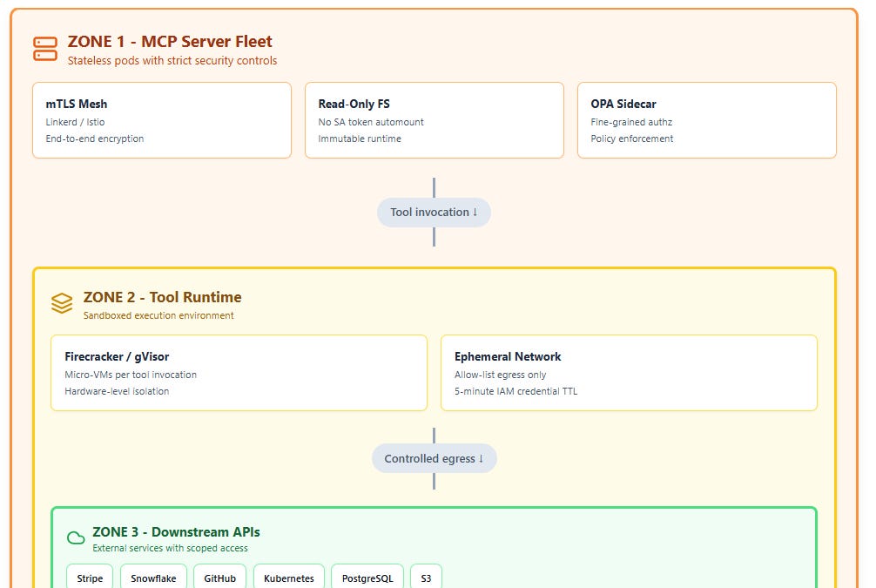Click the 'ZONE 2 - Tool Runtime' heading
Screen dimensions: 876x588
tap(163, 297)
